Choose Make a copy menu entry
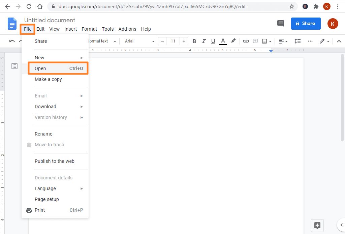Image resolution: width=345 pixels, height=234 pixels. 48,79
